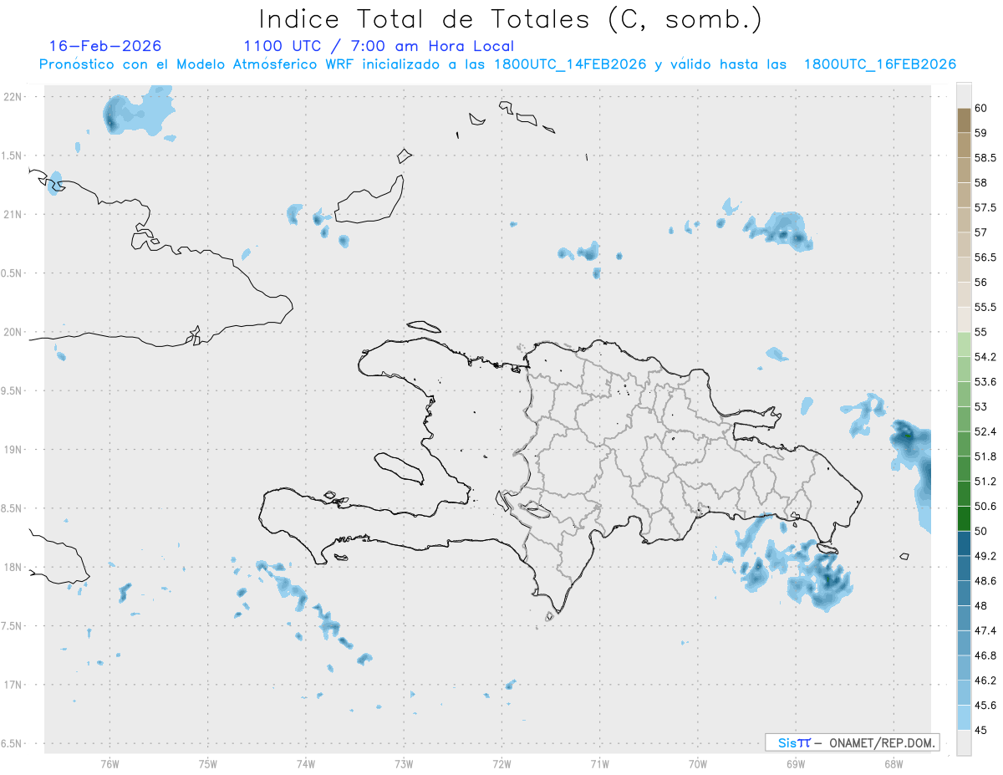This screenshot has width=1003, height=775.
Task: Click the longitude axis label '75W'
Action: (208, 764)
